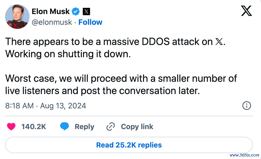Click the Reply text label
Screen dimensions: 261x159
tap(84, 127)
